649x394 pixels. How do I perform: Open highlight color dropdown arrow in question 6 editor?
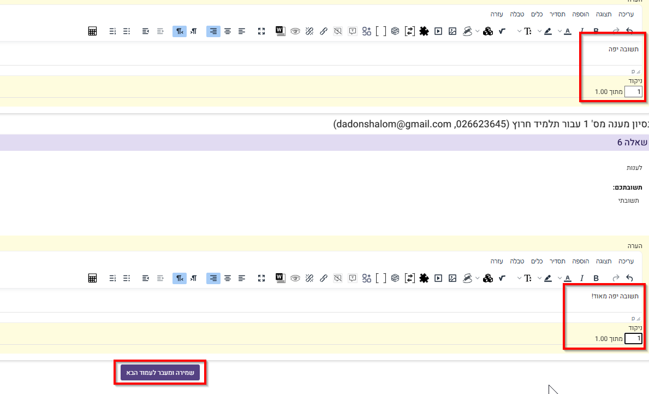[539, 278]
